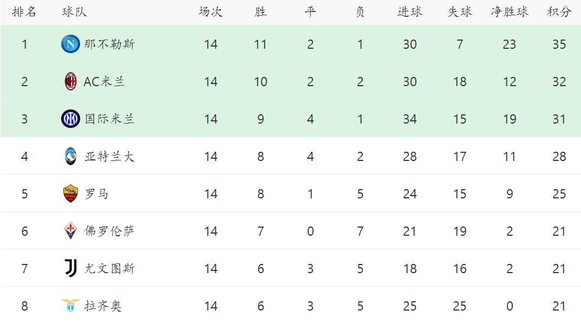Sort by the 净胜球 column header
The height and width of the screenshot is (323, 581).
tap(510, 12)
